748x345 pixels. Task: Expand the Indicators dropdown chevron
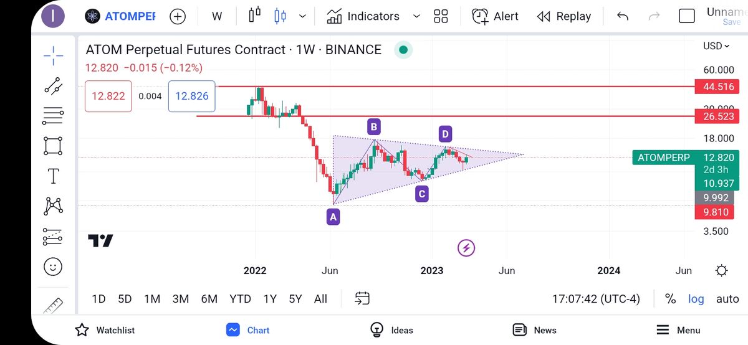pos(416,16)
